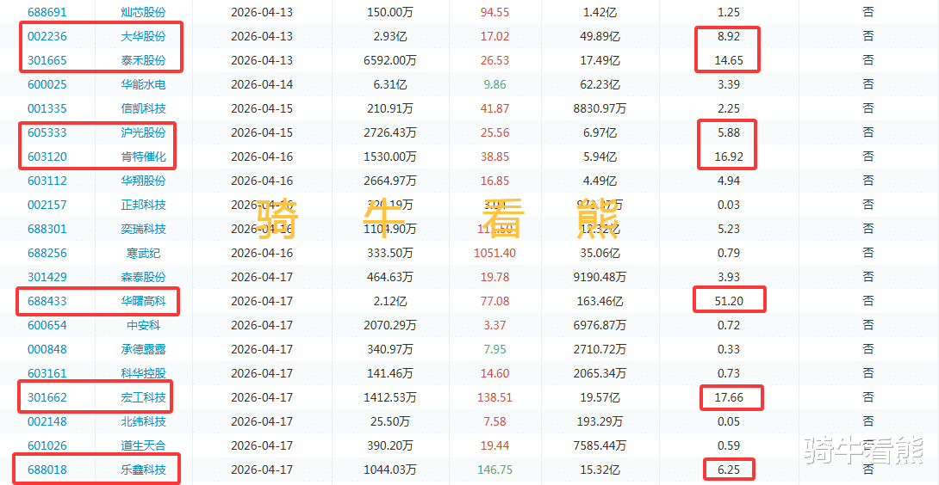The height and width of the screenshot is (485, 939).
Task: Open stock code 001335 link
Action: [47, 108]
